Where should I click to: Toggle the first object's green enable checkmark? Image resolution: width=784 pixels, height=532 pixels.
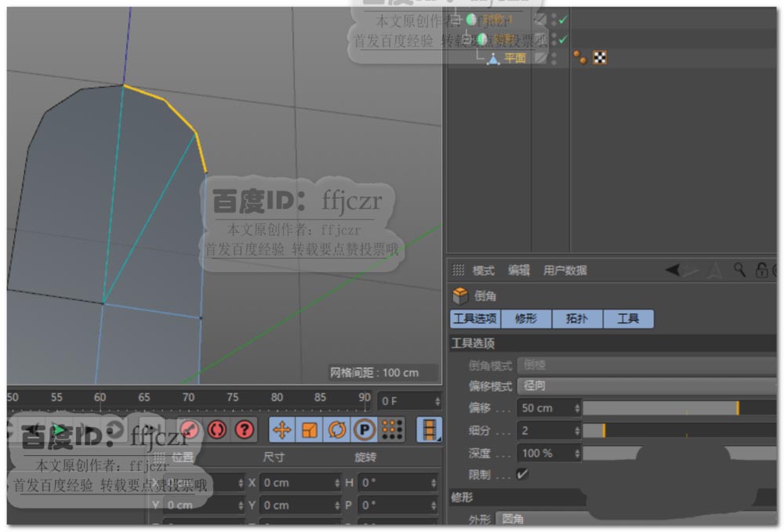(563, 20)
